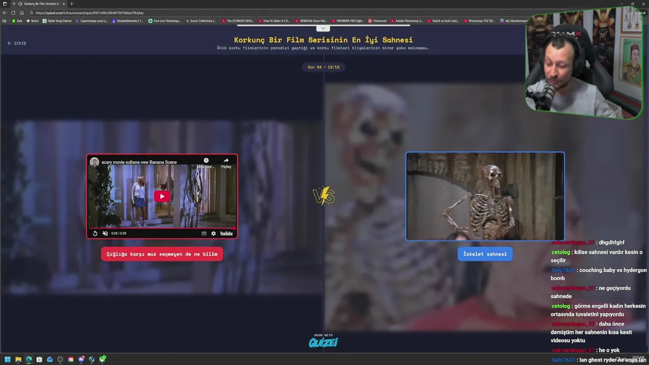649x365 pixels.
Task: Click the YouTube logo in player
Action: click(226, 233)
